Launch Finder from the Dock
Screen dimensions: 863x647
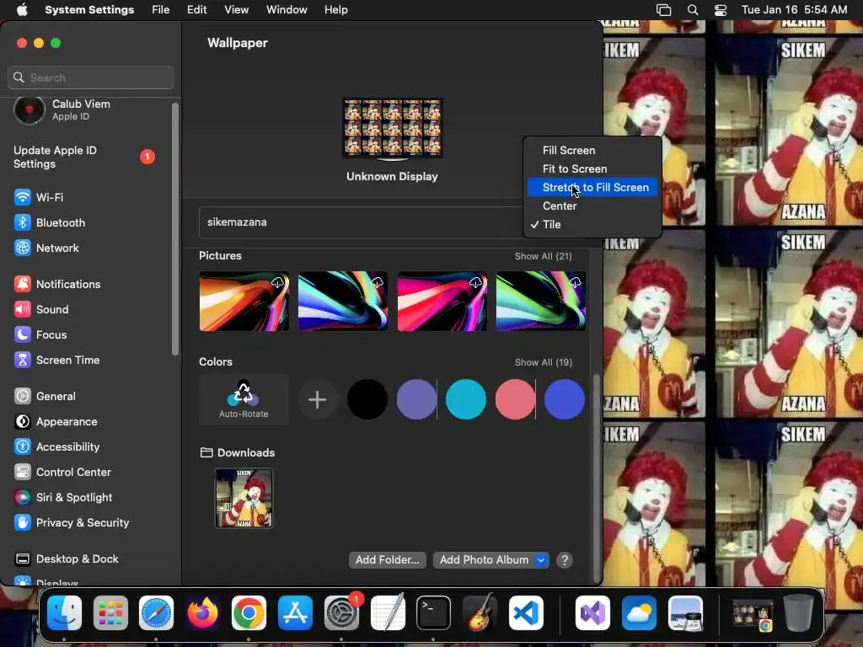click(64, 613)
